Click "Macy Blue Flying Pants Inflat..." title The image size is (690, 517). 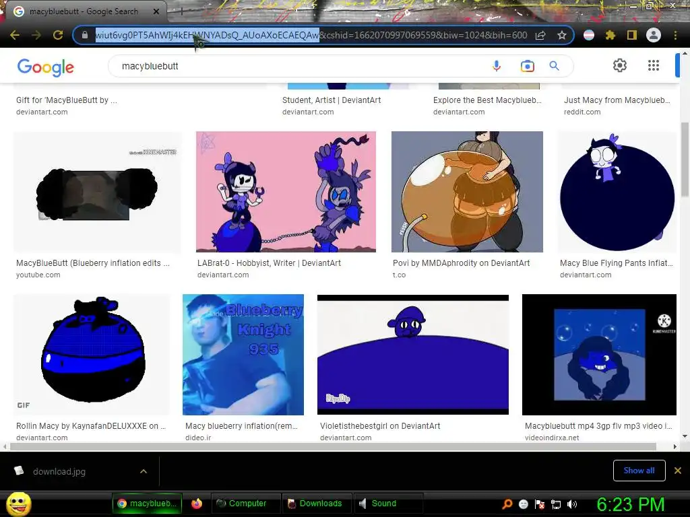pyautogui.click(x=616, y=263)
